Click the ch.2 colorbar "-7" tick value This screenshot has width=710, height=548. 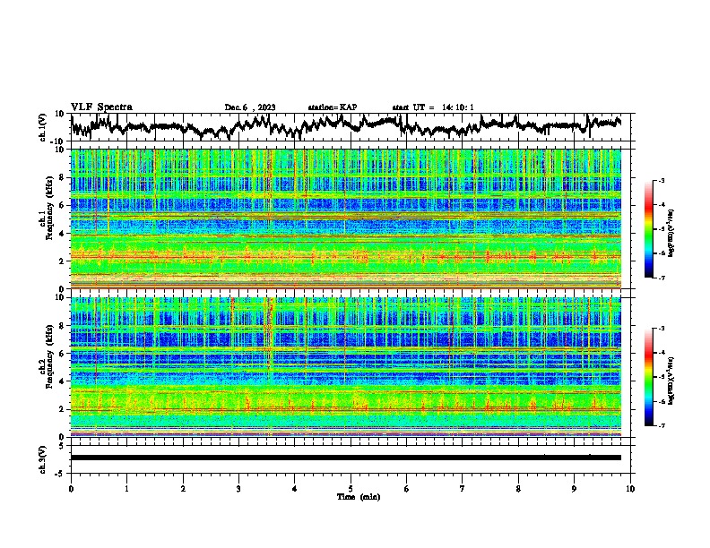662,425
